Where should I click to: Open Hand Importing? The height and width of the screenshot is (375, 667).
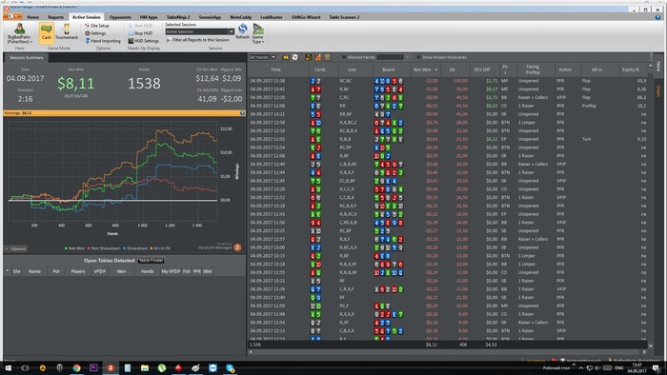click(x=103, y=41)
